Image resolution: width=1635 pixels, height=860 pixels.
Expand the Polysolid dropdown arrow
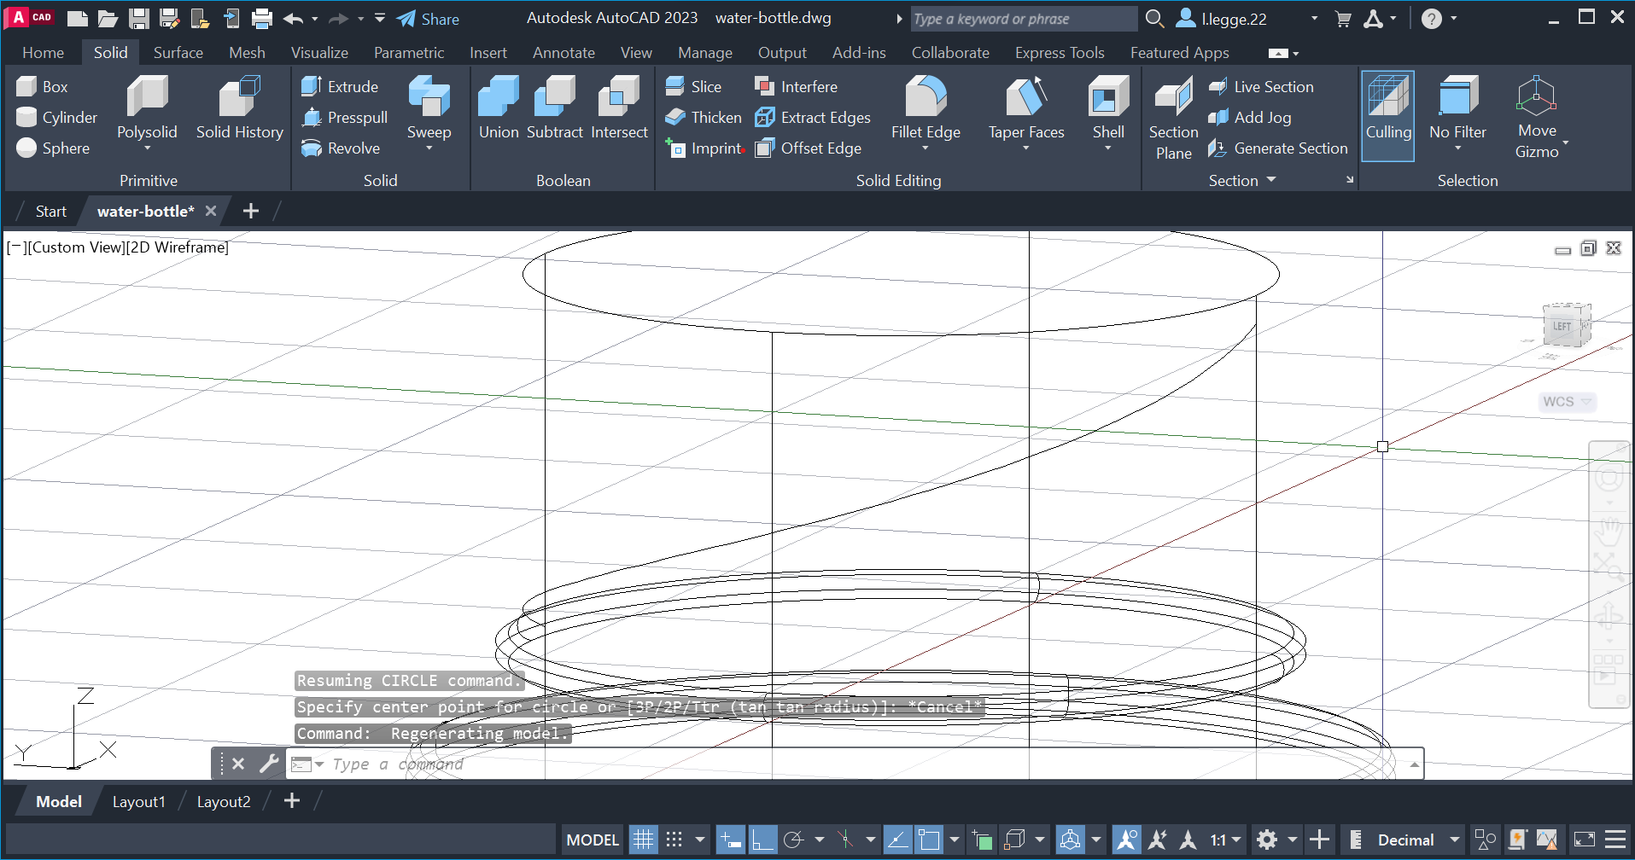(x=147, y=148)
